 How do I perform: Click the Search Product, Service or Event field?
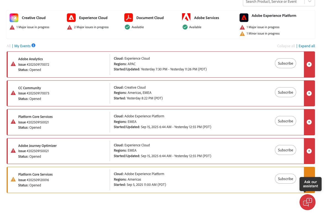274,2
